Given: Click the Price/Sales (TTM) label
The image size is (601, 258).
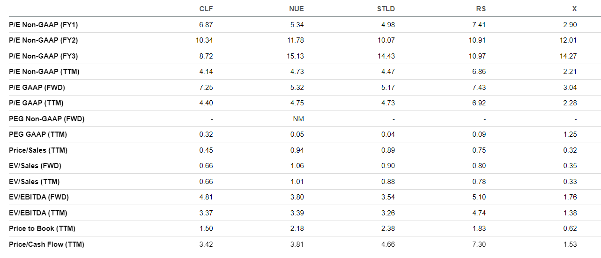Looking at the screenshot, I should 38,150.
